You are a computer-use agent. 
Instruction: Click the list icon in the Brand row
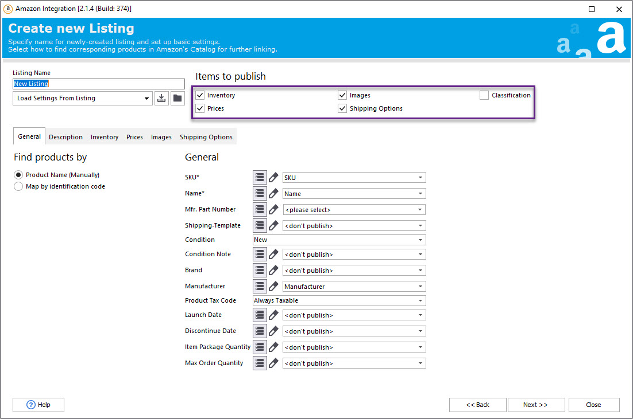[260, 271]
